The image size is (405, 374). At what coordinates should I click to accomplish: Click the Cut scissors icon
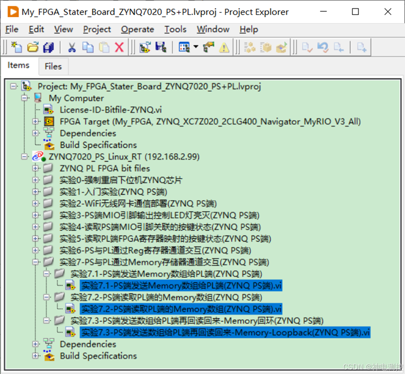click(x=72, y=47)
